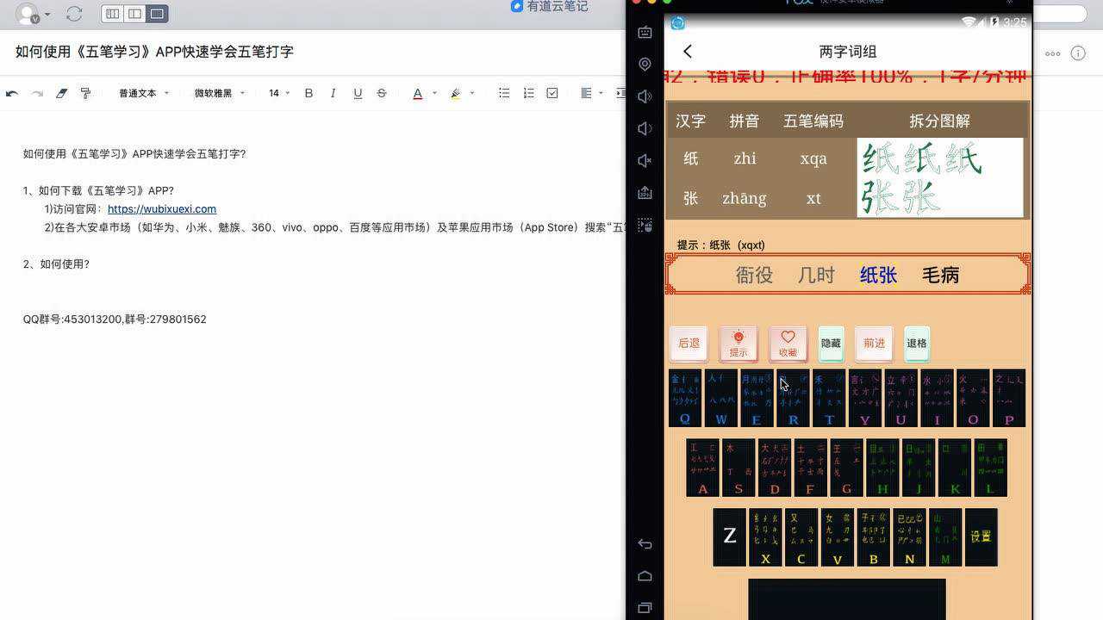This screenshot has width=1103, height=620.
Task: Switch to three-column layout view
Action: (112, 14)
